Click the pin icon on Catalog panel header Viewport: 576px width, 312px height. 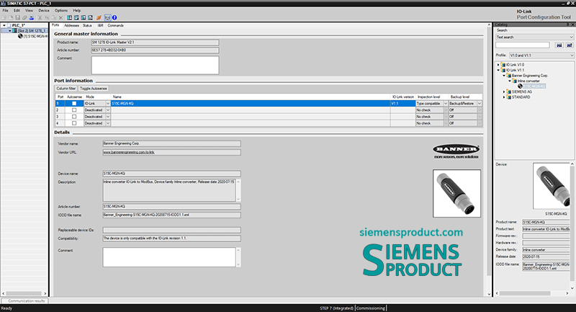(567, 24)
